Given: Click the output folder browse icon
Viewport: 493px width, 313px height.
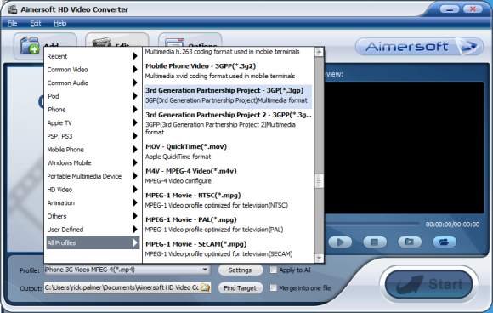Looking at the screenshot, I should pyautogui.click(x=206, y=287).
